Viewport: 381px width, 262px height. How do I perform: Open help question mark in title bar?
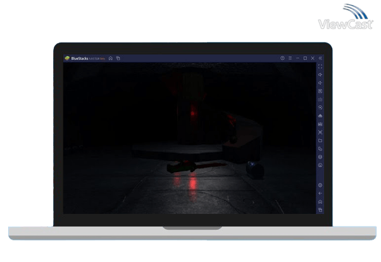[x=282, y=58]
